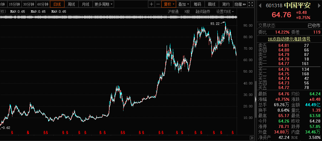The height and width of the screenshot is (141, 322).
Task: Open the 更多周期 dropdown
Action: tap(103, 4)
